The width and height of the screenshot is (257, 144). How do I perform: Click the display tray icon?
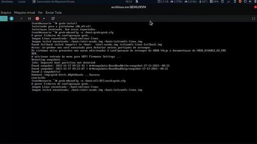[245, 2]
